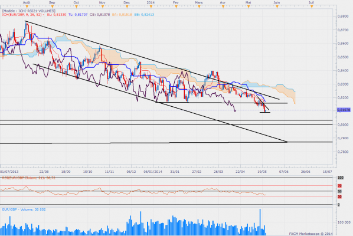This screenshot has width=353, height=236.
Task: Click the CS: 0,81078 value
Action: tap(100, 15)
